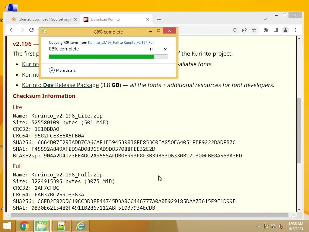Click the horizontal scrollbar thumb
Image resolution: width=309 pixels, height=232 pixels.
tap(149, 215)
